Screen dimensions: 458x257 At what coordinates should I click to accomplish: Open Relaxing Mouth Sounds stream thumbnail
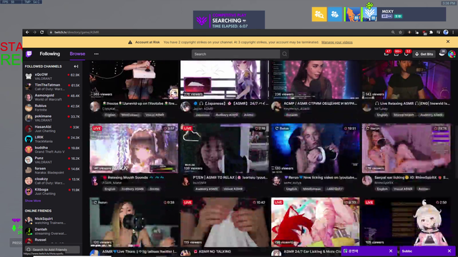(134, 148)
